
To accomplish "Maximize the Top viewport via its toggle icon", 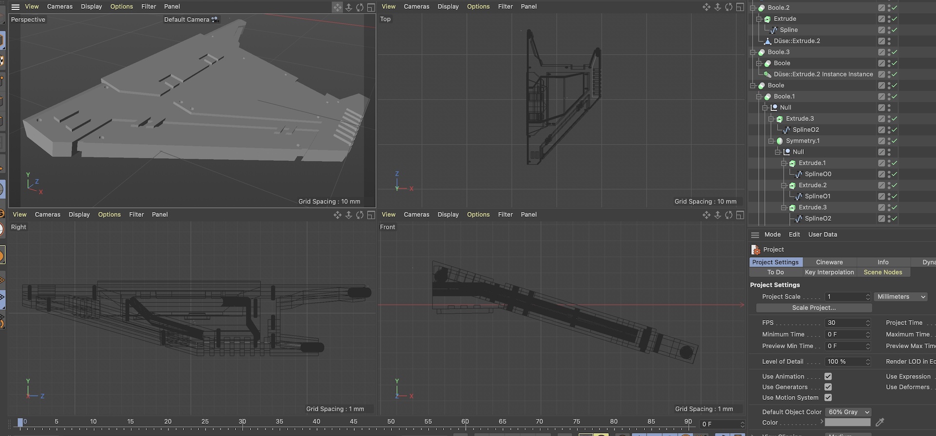I will click(x=740, y=7).
